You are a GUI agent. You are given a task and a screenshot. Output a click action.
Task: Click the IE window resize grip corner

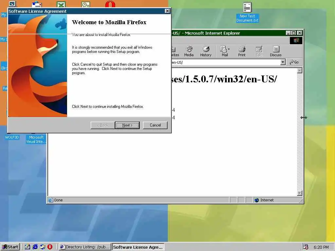pos(301,200)
